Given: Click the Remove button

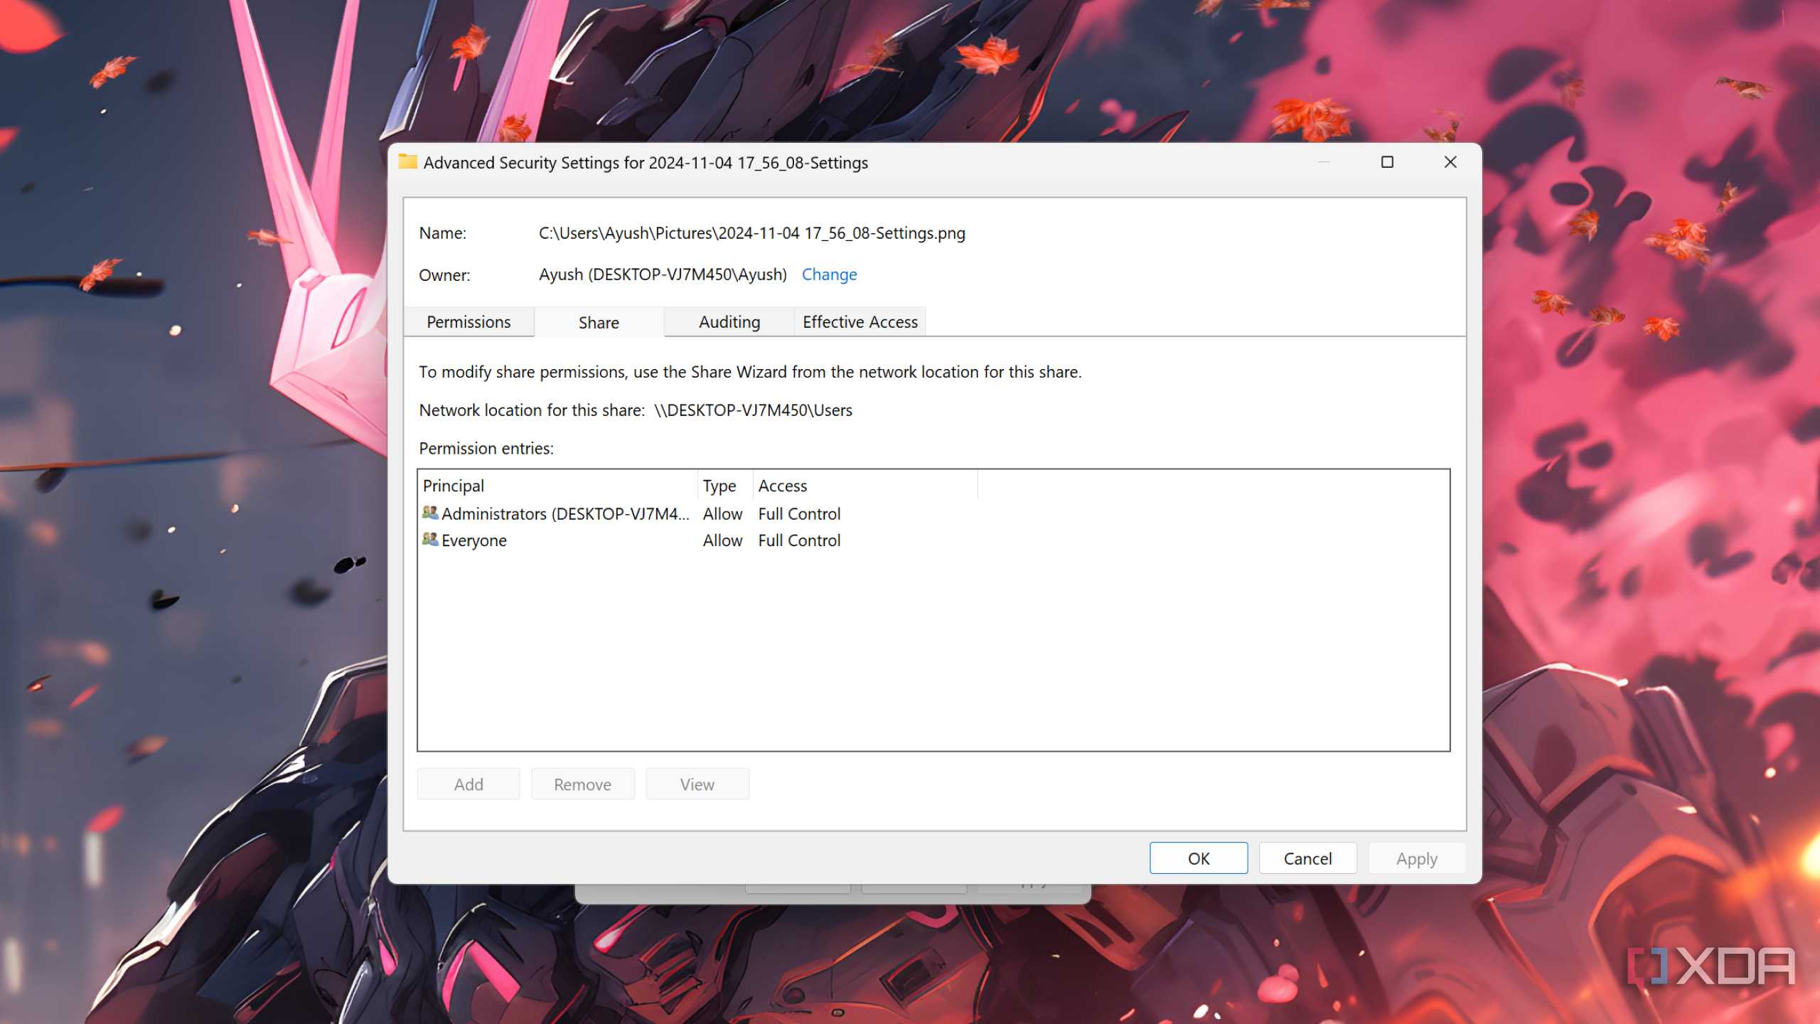Looking at the screenshot, I should (x=583, y=784).
